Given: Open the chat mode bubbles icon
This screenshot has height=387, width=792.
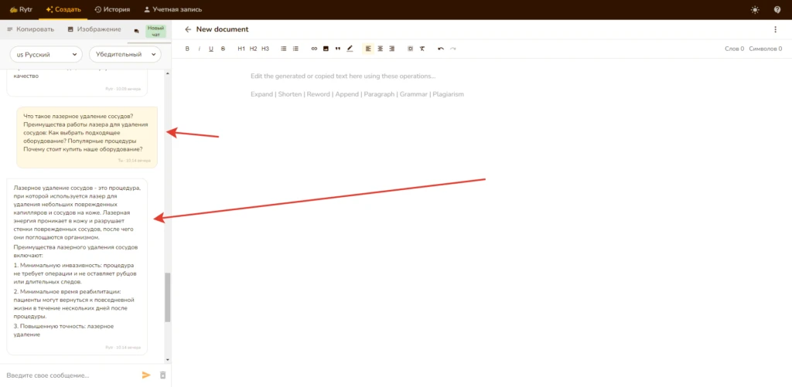Looking at the screenshot, I should click(x=136, y=31).
